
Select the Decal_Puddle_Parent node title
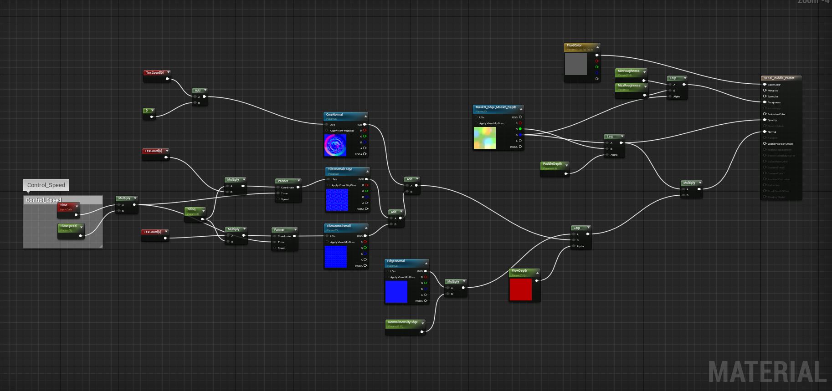779,78
